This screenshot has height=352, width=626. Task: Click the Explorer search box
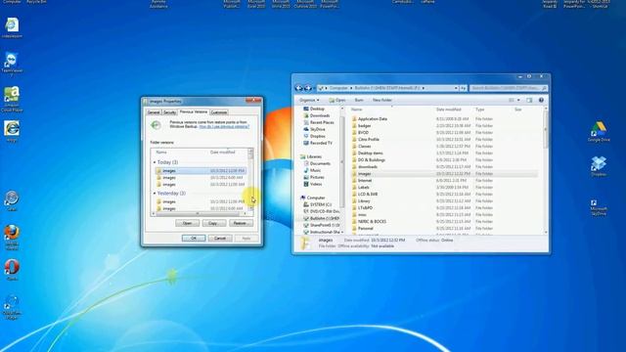click(x=508, y=88)
